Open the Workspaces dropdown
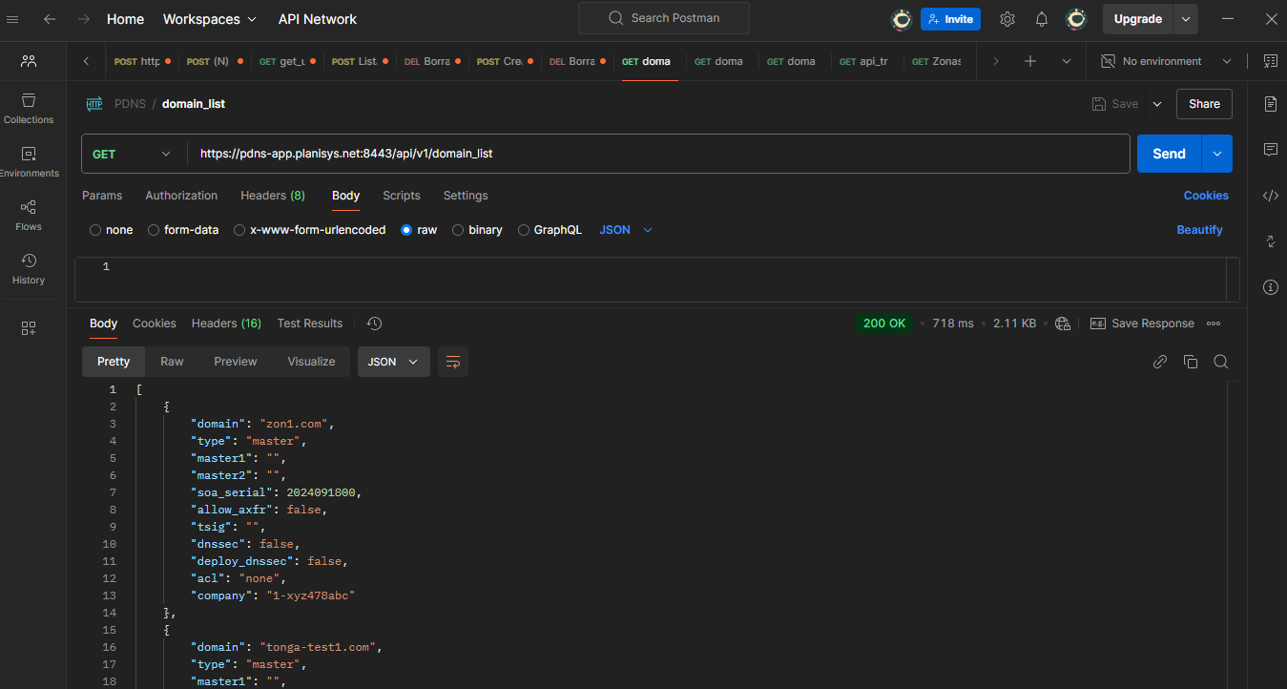The height and width of the screenshot is (689, 1287). click(210, 19)
